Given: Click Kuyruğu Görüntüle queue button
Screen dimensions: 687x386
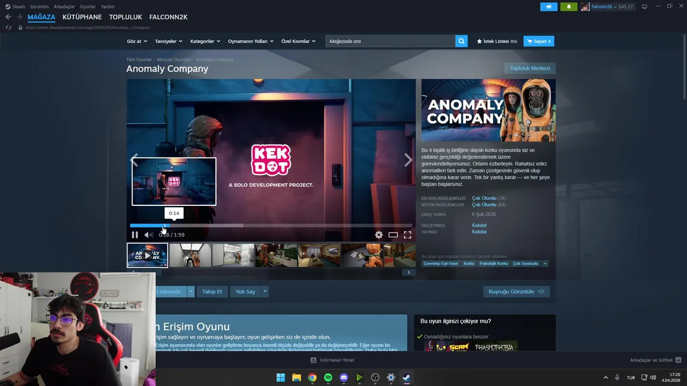Looking at the screenshot, I should [516, 292].
